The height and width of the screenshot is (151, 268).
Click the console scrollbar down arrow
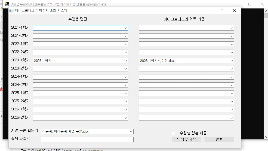(266, 137)
